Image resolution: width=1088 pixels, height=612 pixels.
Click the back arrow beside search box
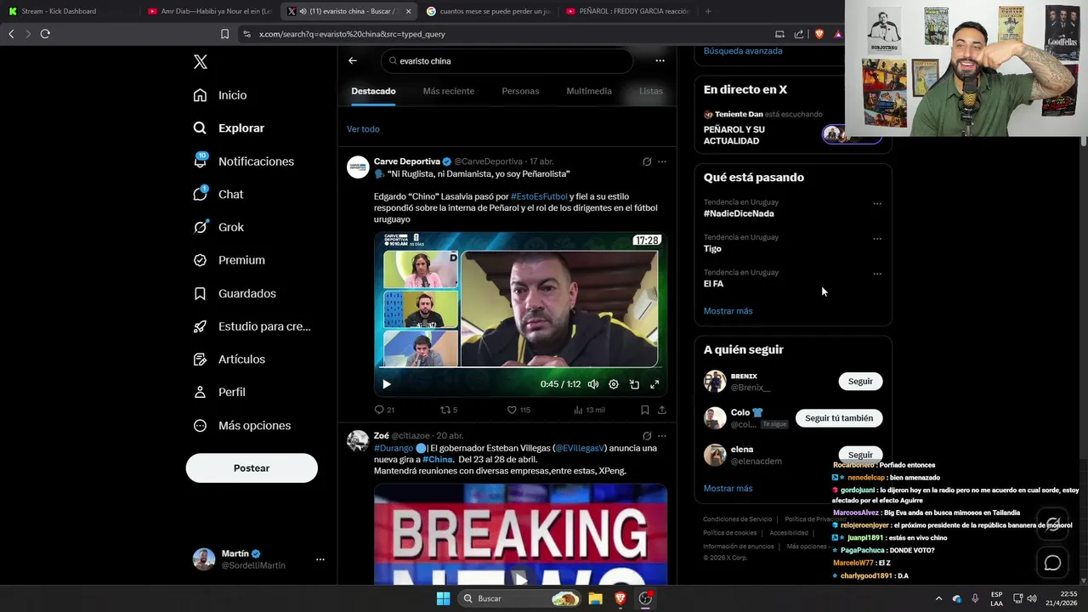coord(352,61)
